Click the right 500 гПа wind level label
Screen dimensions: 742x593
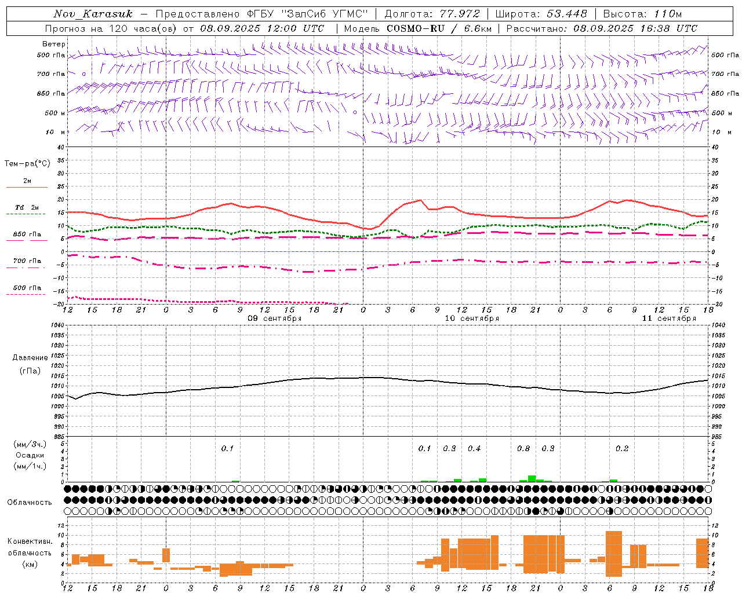(725, 55)
